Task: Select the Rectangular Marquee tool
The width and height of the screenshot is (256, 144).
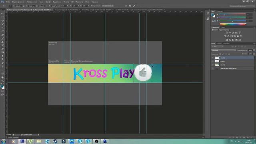Action: point(2,17)
